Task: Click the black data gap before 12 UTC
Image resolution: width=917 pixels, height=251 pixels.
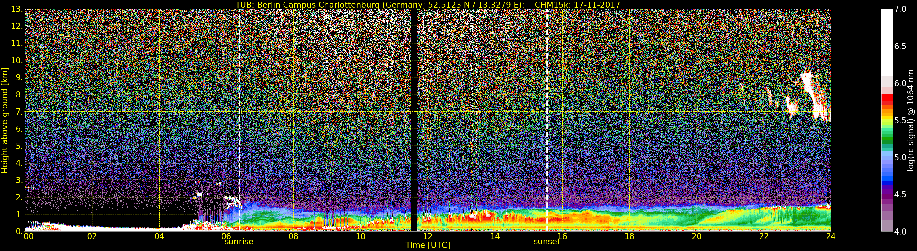Action: pyautogui.click(x=414, y=120)
